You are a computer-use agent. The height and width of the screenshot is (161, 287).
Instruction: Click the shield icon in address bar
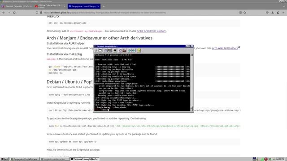37,13
